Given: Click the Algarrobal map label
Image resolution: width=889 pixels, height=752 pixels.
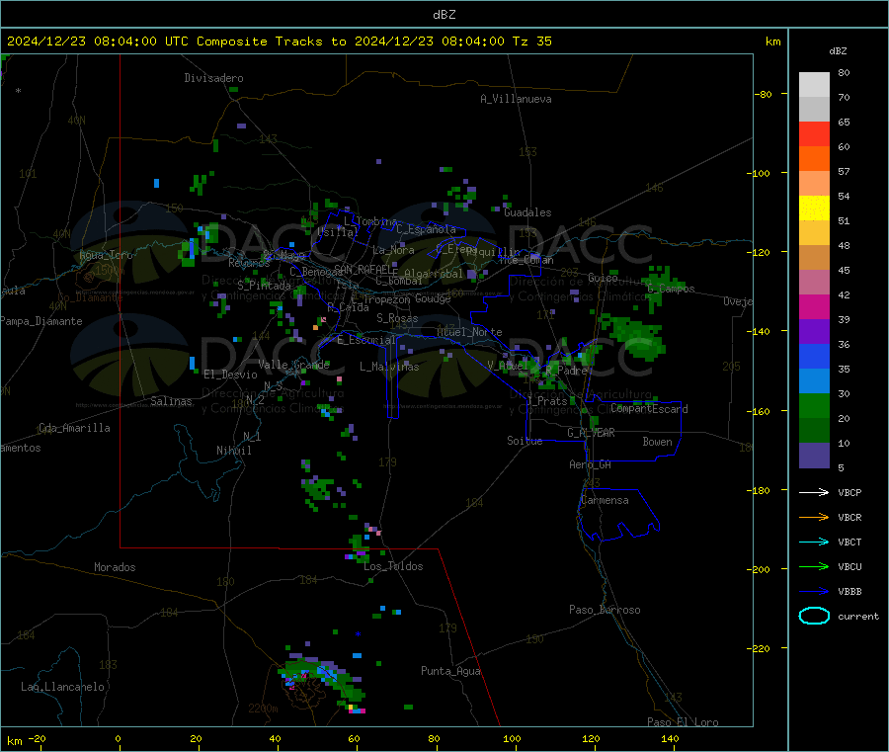Looking at the screenshot, I should pyautogui.click(x=434, y=274).
